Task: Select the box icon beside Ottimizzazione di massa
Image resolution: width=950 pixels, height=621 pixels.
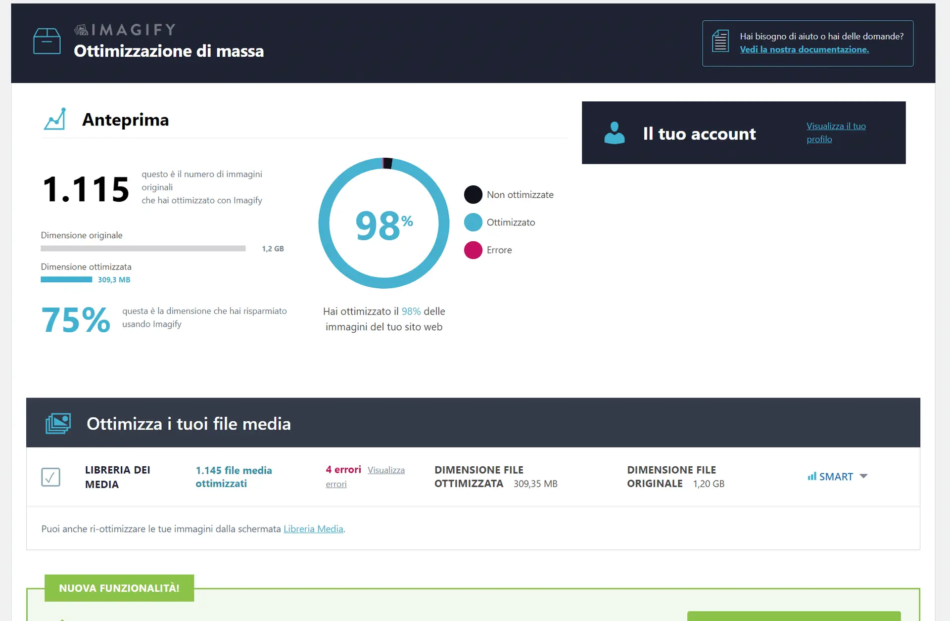Action: coord(47,41)
